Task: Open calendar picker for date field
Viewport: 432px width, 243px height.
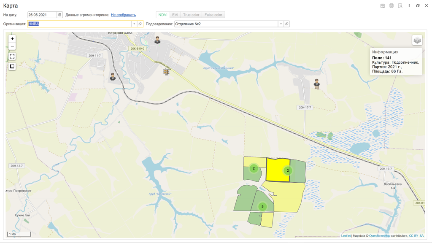Action: [59, 15]
